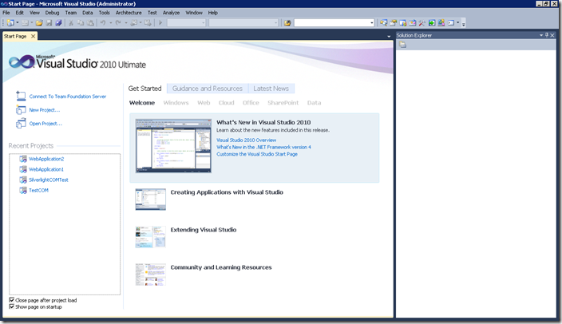The width and height of the screenshot is (562, 324).
Task: Click the Solution Explorer Properties icon
Action: [403, 45]
